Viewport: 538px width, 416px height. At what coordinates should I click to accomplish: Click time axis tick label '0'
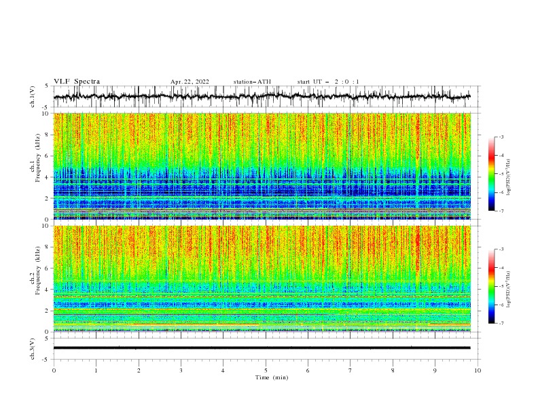point(54,370)
